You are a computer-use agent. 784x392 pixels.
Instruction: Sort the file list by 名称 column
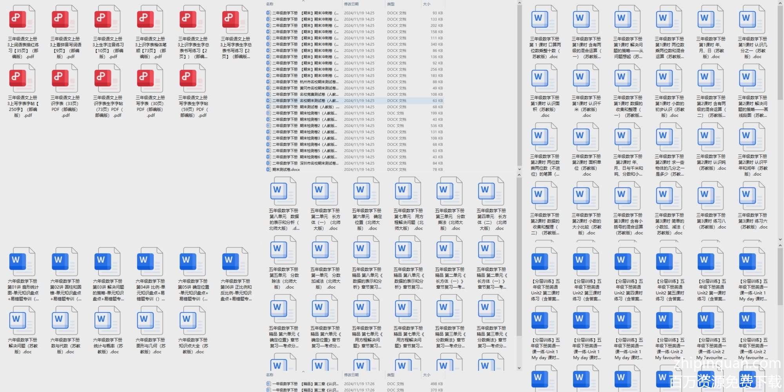270,4
